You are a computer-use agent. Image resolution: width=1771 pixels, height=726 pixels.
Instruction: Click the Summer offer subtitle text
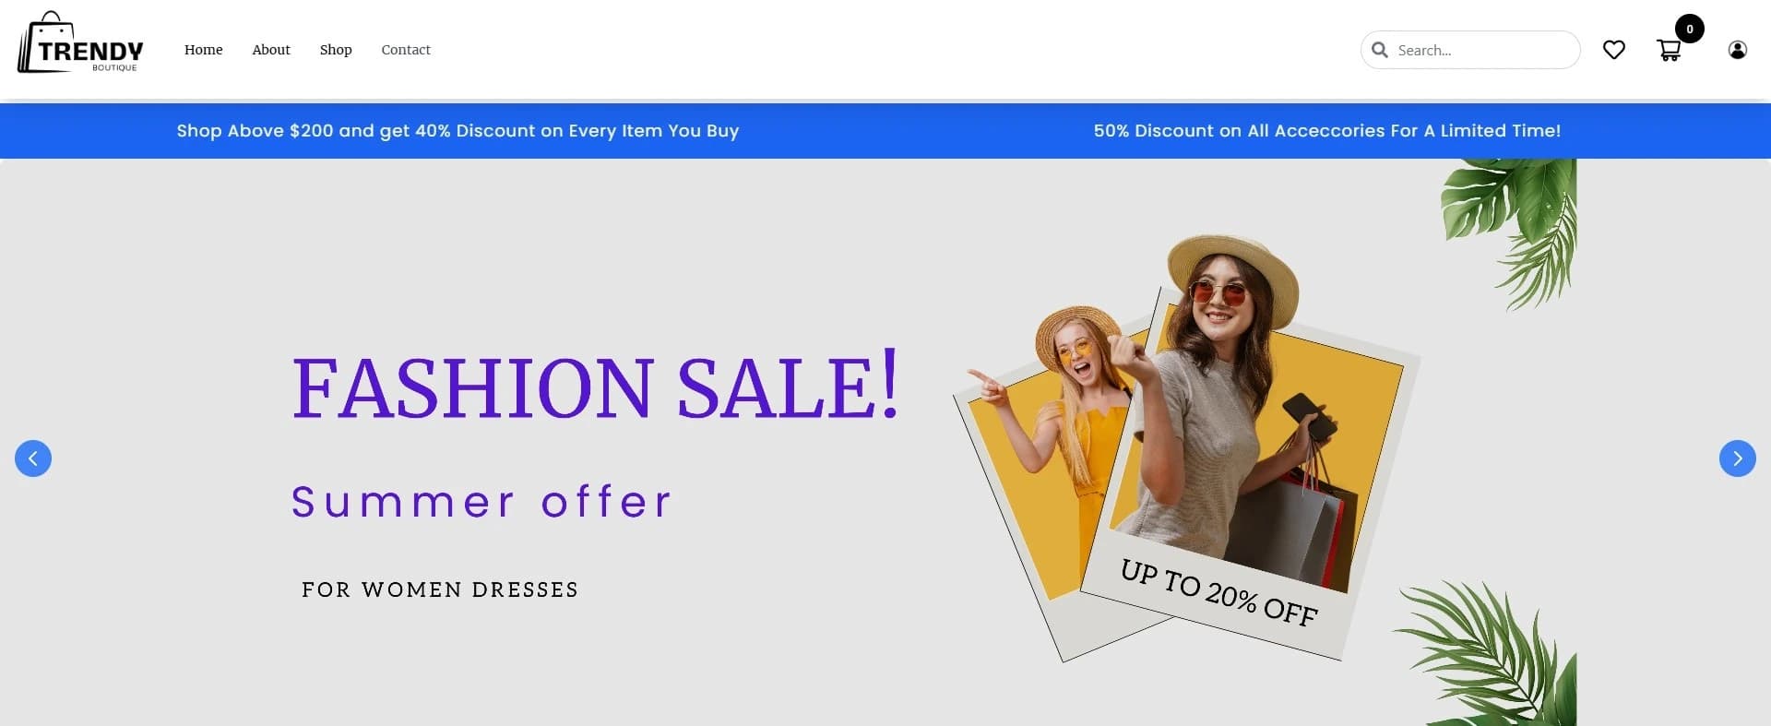pyautogui.click(x=481, y=502)
